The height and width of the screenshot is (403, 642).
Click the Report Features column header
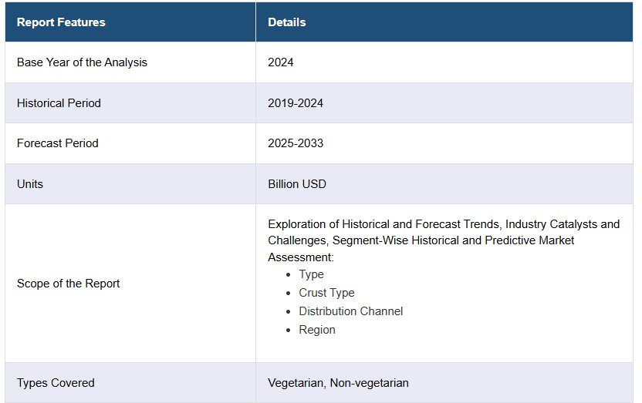[61, 22]
